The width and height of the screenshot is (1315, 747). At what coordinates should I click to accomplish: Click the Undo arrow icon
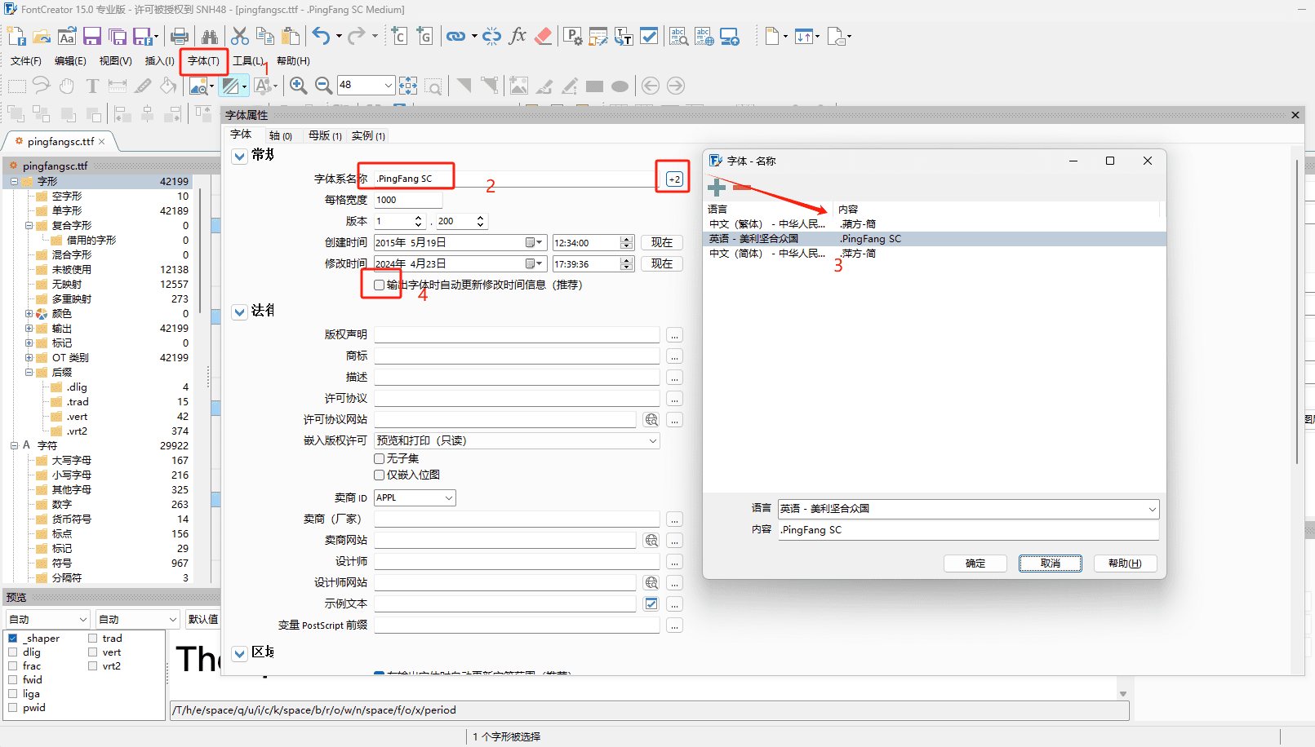(x=321, y=37)
